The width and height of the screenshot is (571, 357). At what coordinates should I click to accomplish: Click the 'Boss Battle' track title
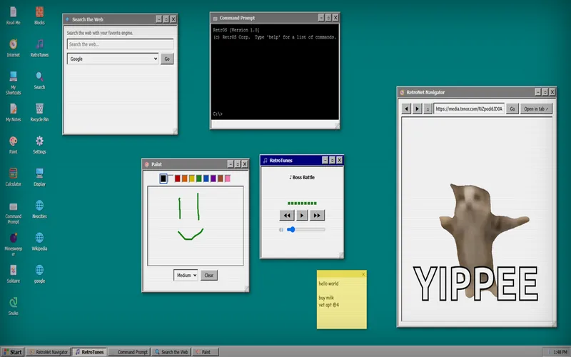coord(302,177)
